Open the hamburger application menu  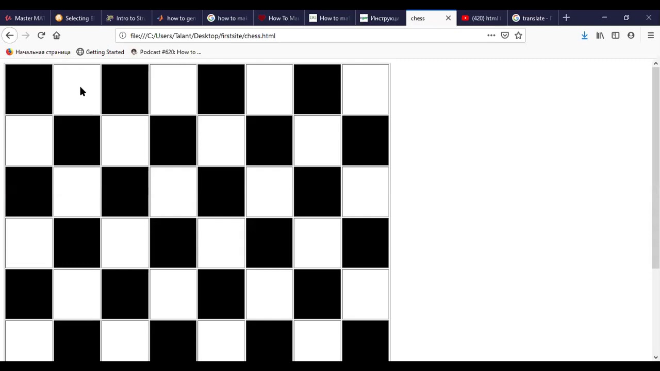click(651, 36)
